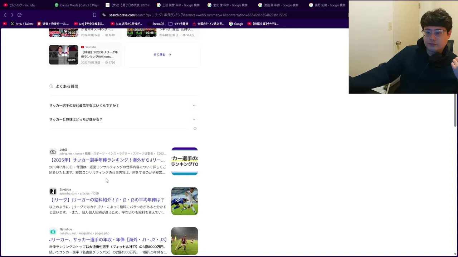Screen dimensions: 458x257
Task: Reload the page with the refresh icon
Action: (x=20, y=15)
